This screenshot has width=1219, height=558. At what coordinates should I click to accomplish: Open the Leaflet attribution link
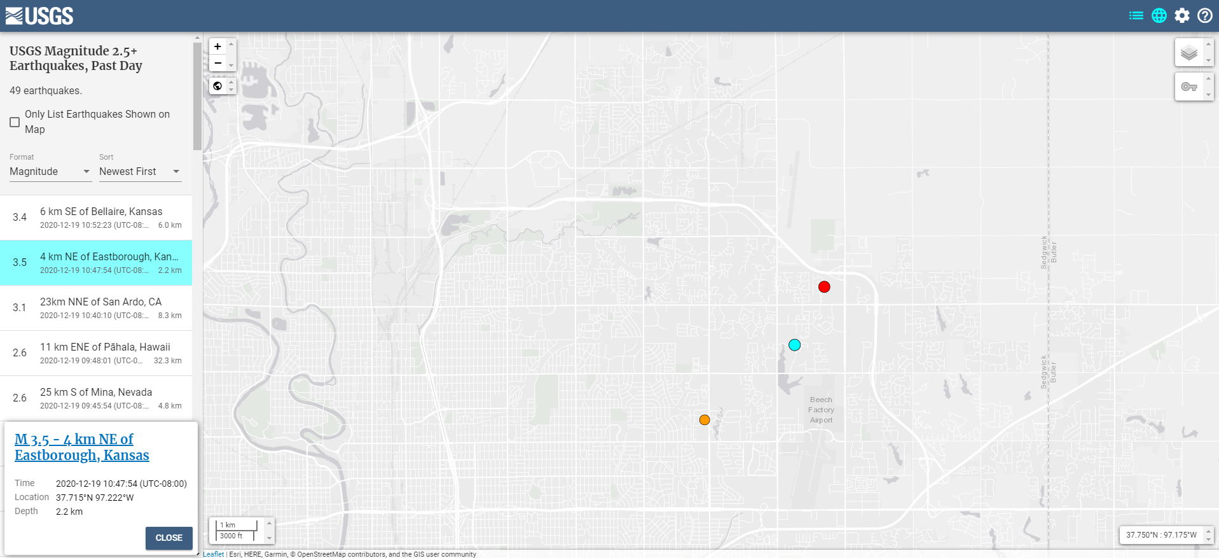(213, 554)
